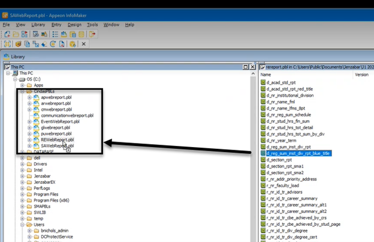
Task: Select the d_acad_std_rpt report icon in the list
Action: tap(263, 82)
